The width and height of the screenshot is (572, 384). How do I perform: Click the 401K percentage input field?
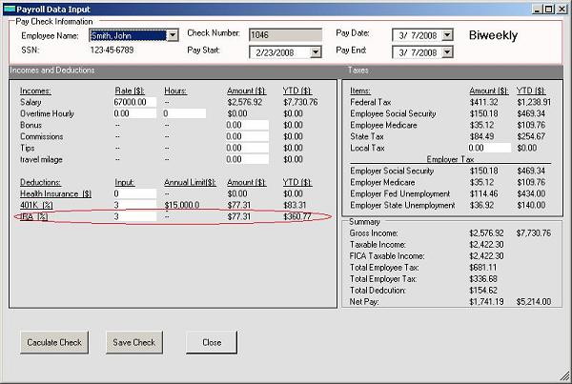[x=134, y=205]
